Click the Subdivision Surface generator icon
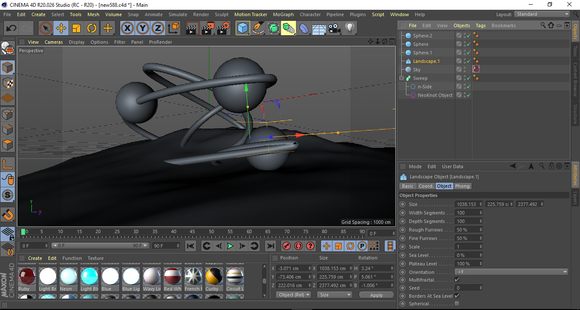This screenshot has width=580, height=310. [273, 28]
